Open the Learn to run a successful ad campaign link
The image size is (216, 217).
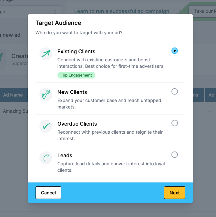[121, 11]
